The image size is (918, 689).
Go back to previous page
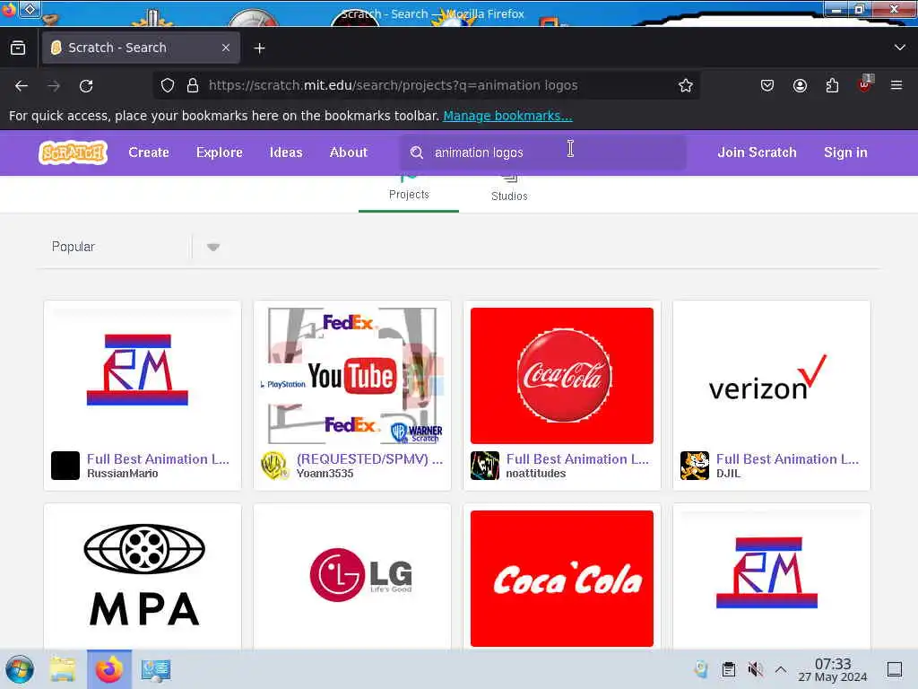point(22,85)
